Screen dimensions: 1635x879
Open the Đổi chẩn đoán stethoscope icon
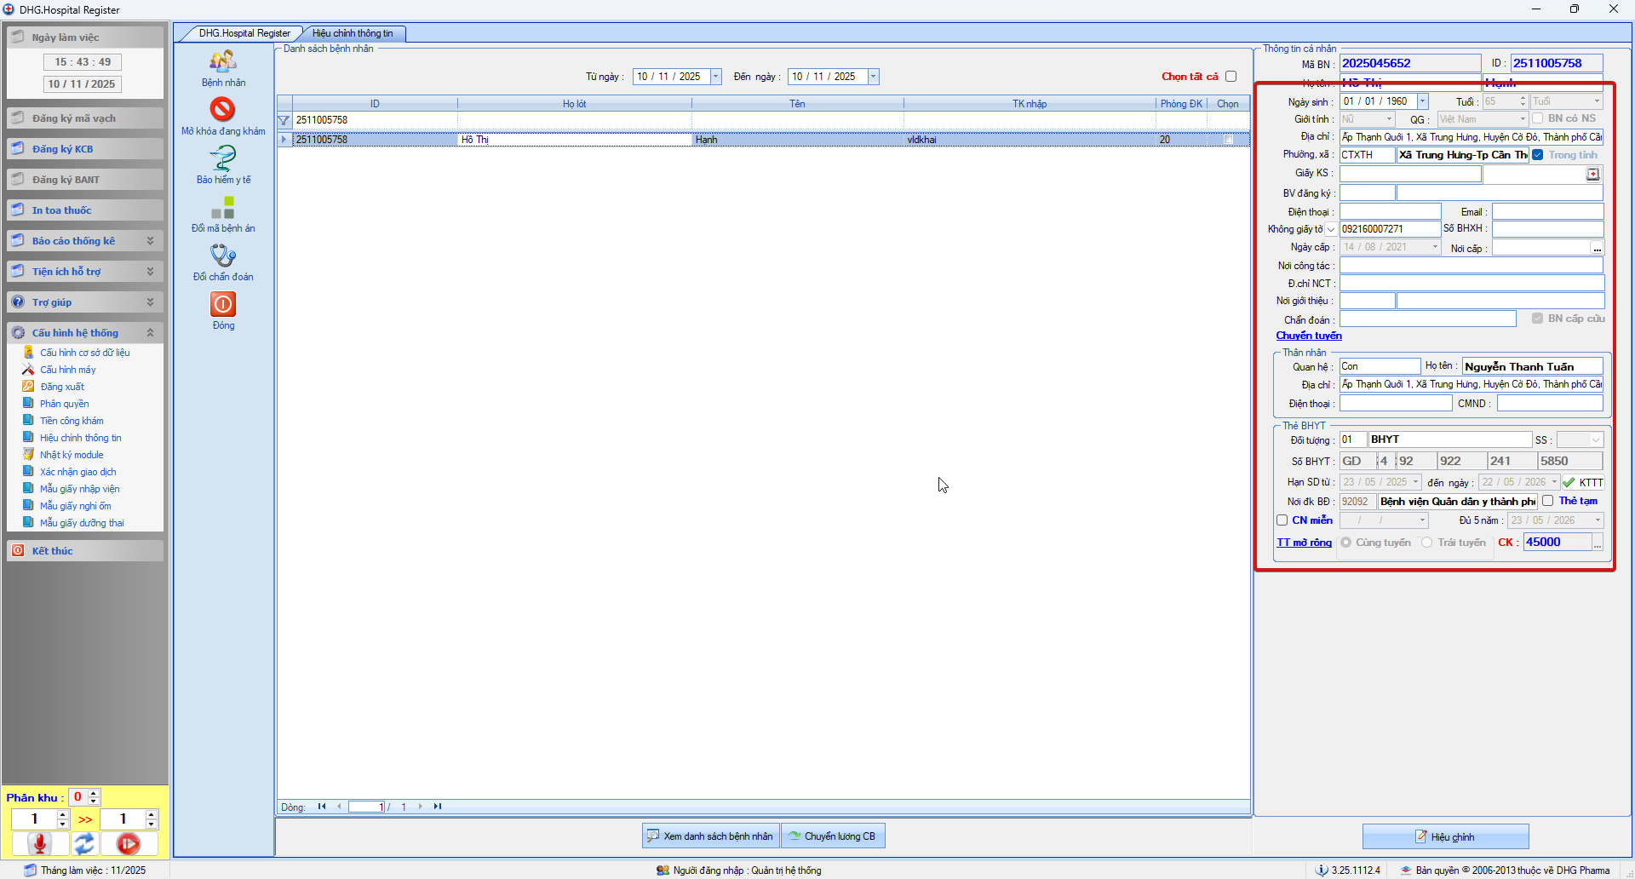(223, 256)
